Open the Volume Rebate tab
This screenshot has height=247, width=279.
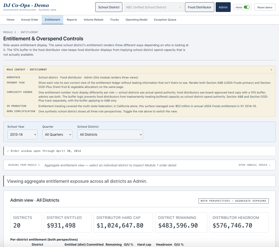[x=93, y=20]
